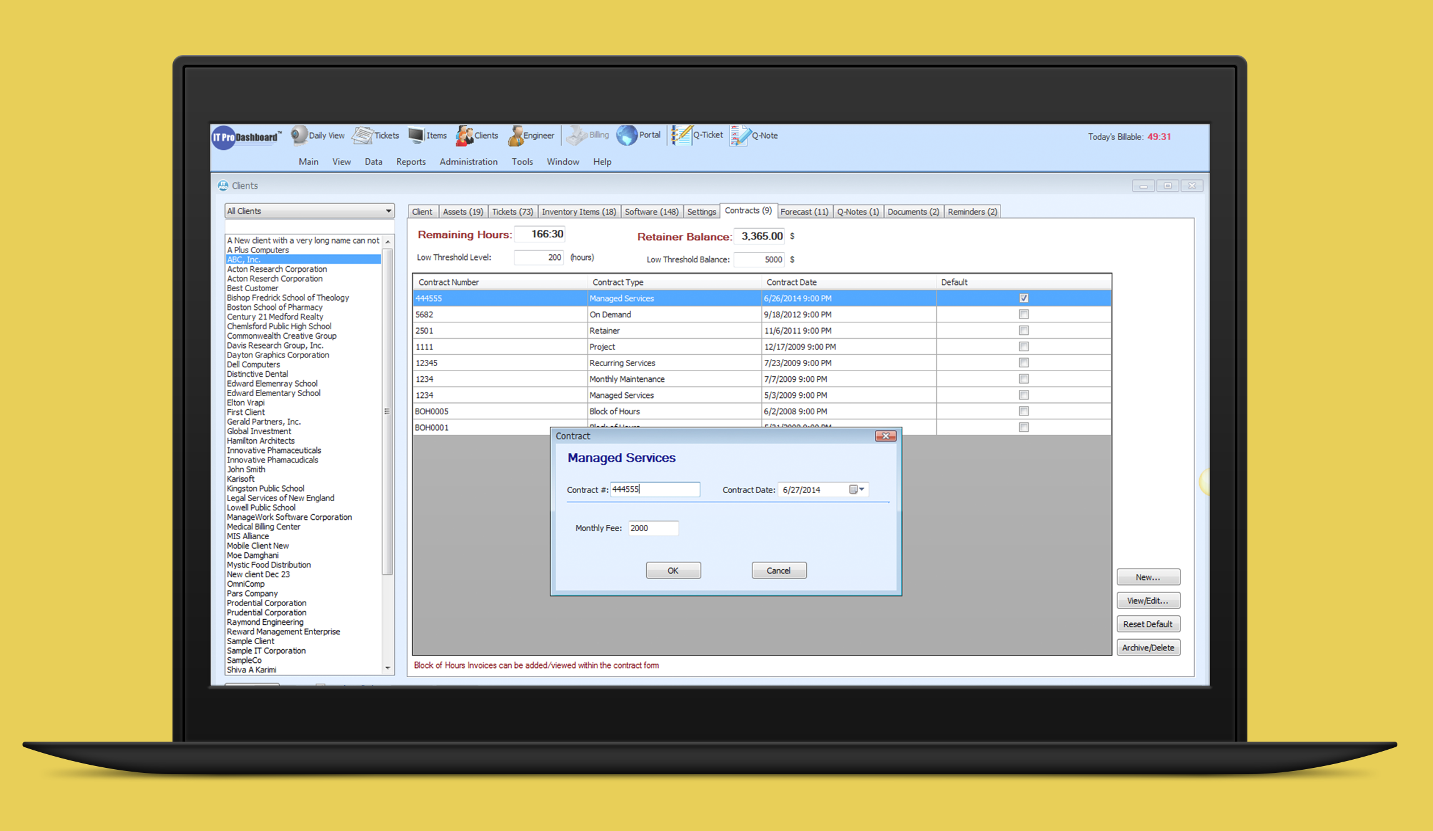This screenshot has width=1433, height=831.
Task: Check Default box for On Demand contract
Action: (1024, 314)
